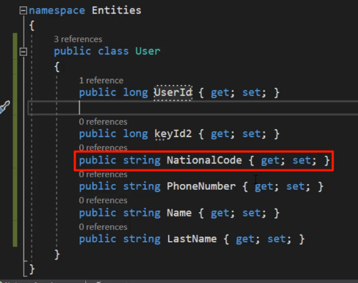Click the string keyword of Name property

click(142, 214)
